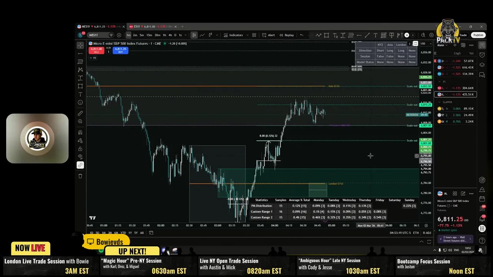Hide all drawings with eye icon
This screenshot has width=493, height=277.
click(80, 157)
